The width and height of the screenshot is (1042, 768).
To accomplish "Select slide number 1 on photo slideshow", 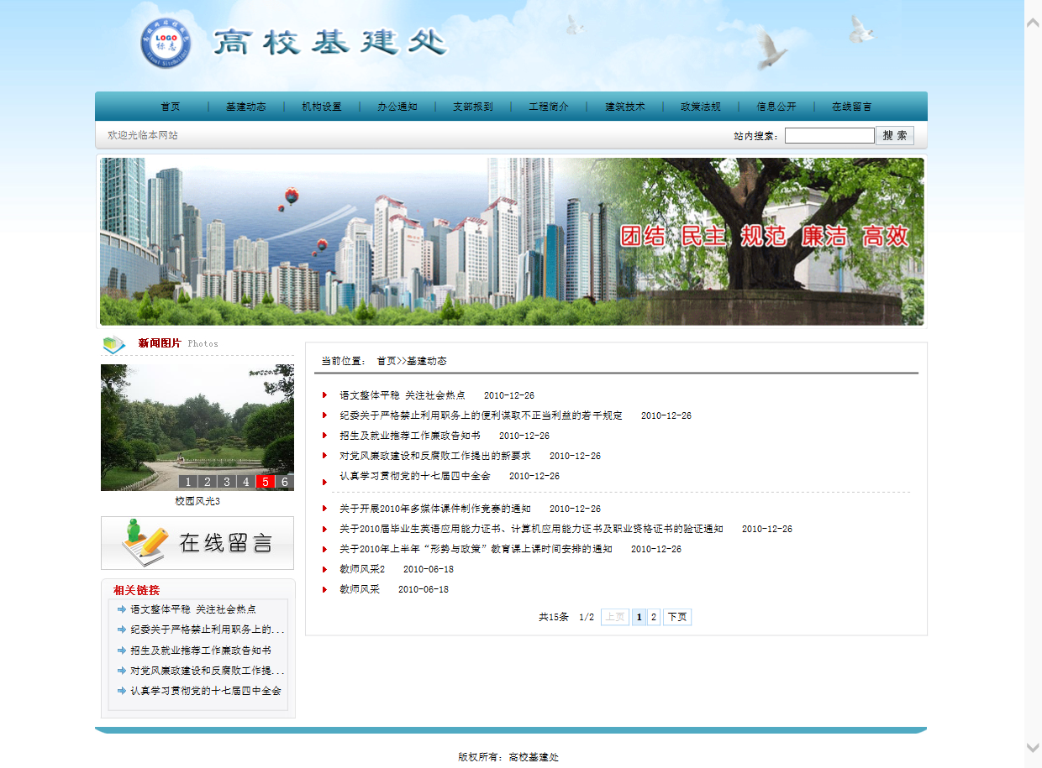I will click(188, 482).
